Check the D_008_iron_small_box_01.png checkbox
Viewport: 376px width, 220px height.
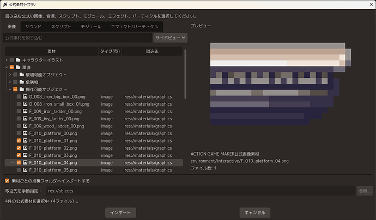[19, 104]
